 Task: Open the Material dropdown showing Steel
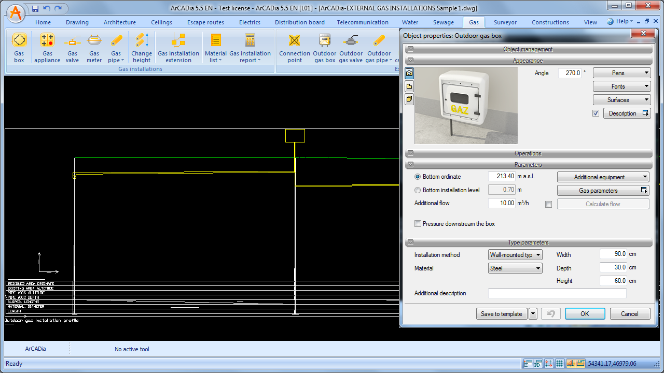pyautogui.click(x=515, y=268)
